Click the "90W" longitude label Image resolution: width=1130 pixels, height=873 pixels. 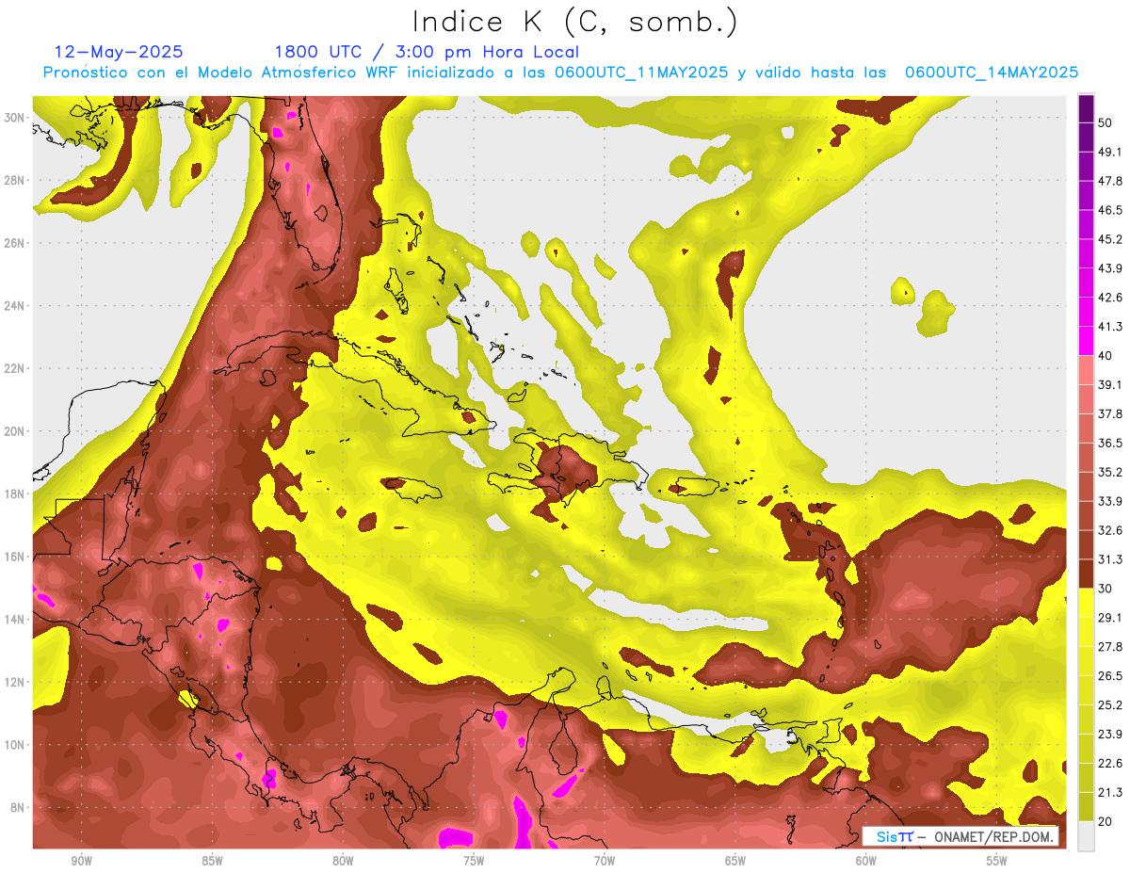81,862
